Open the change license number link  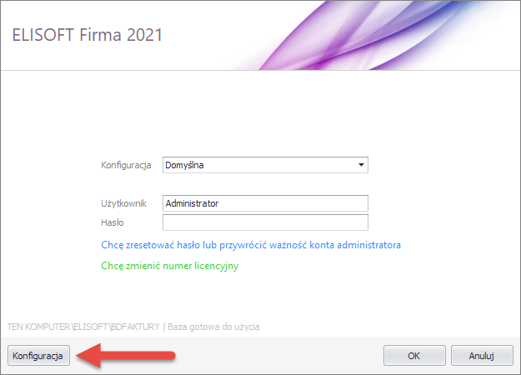point(170,266)
